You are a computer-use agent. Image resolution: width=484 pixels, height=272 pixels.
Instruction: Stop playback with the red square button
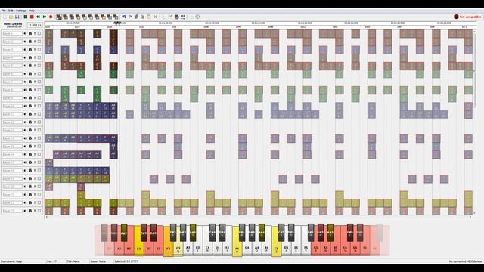(x=32, y=17)
